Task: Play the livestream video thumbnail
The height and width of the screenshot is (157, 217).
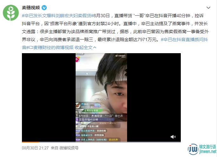Action: click(101, 97)
